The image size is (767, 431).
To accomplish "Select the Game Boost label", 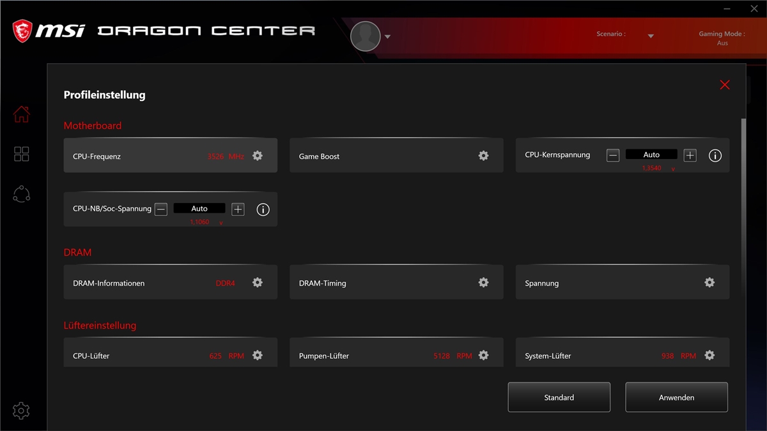I will tap(320, 156).
